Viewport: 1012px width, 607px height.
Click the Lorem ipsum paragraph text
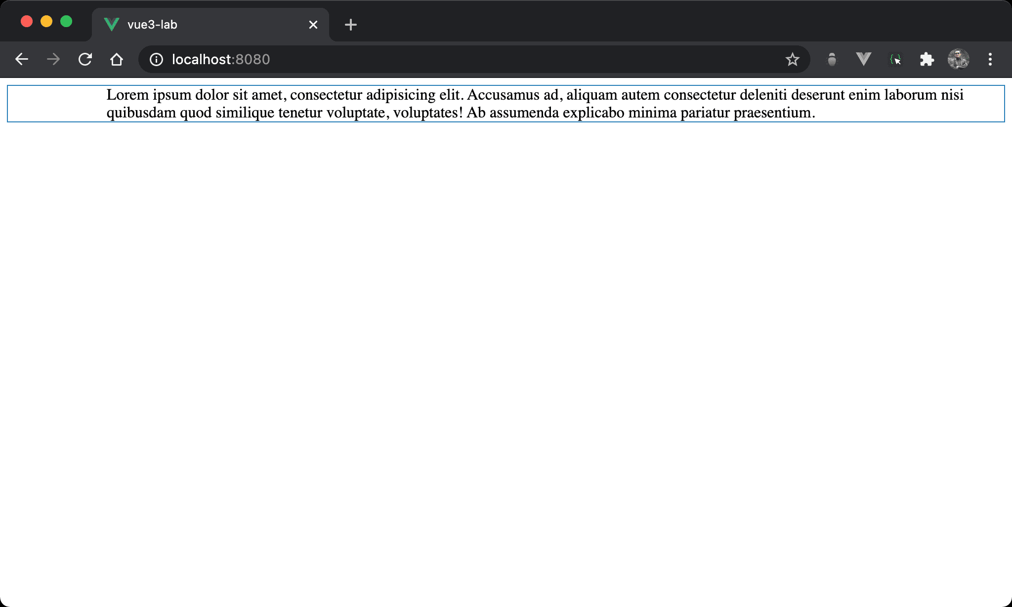coord(534,104)
